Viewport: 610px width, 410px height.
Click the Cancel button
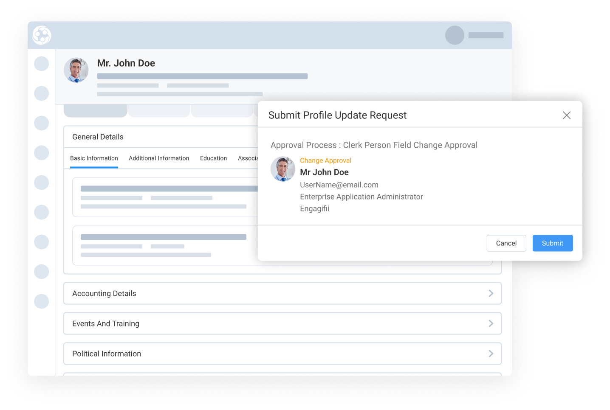[506, 243]
